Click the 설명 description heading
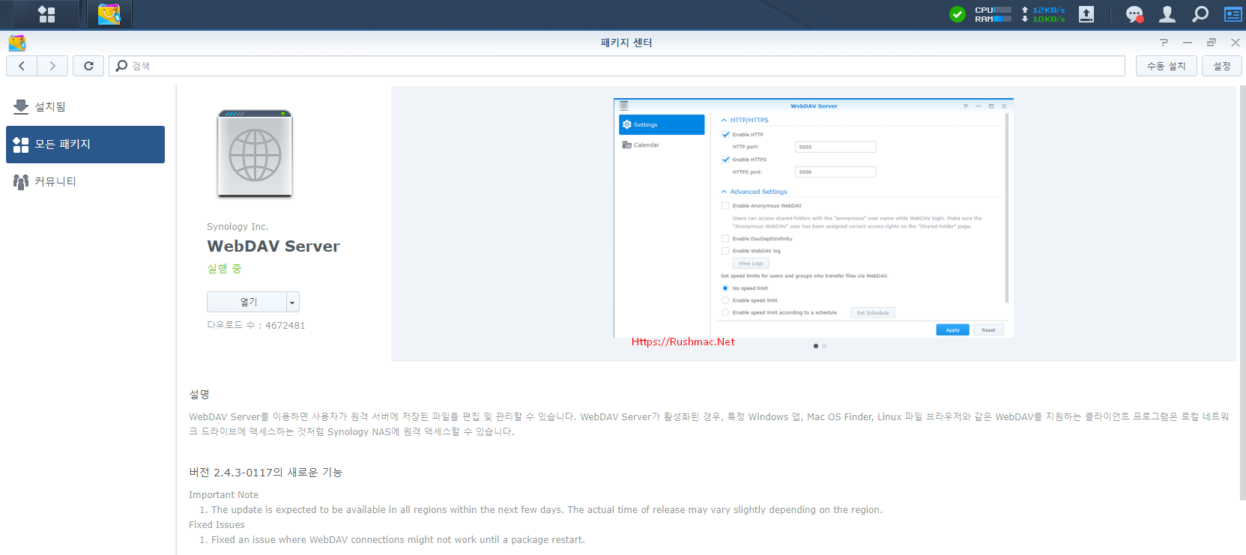 (199, 395)
